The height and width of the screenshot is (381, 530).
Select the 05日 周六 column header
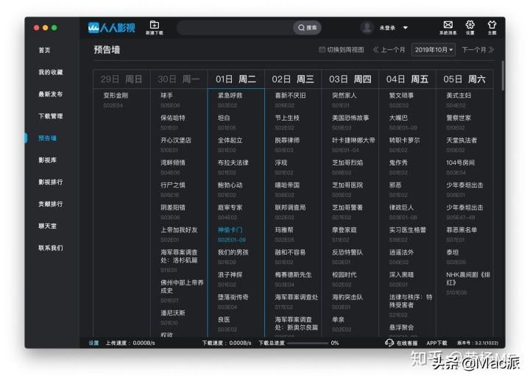[464, 79]
